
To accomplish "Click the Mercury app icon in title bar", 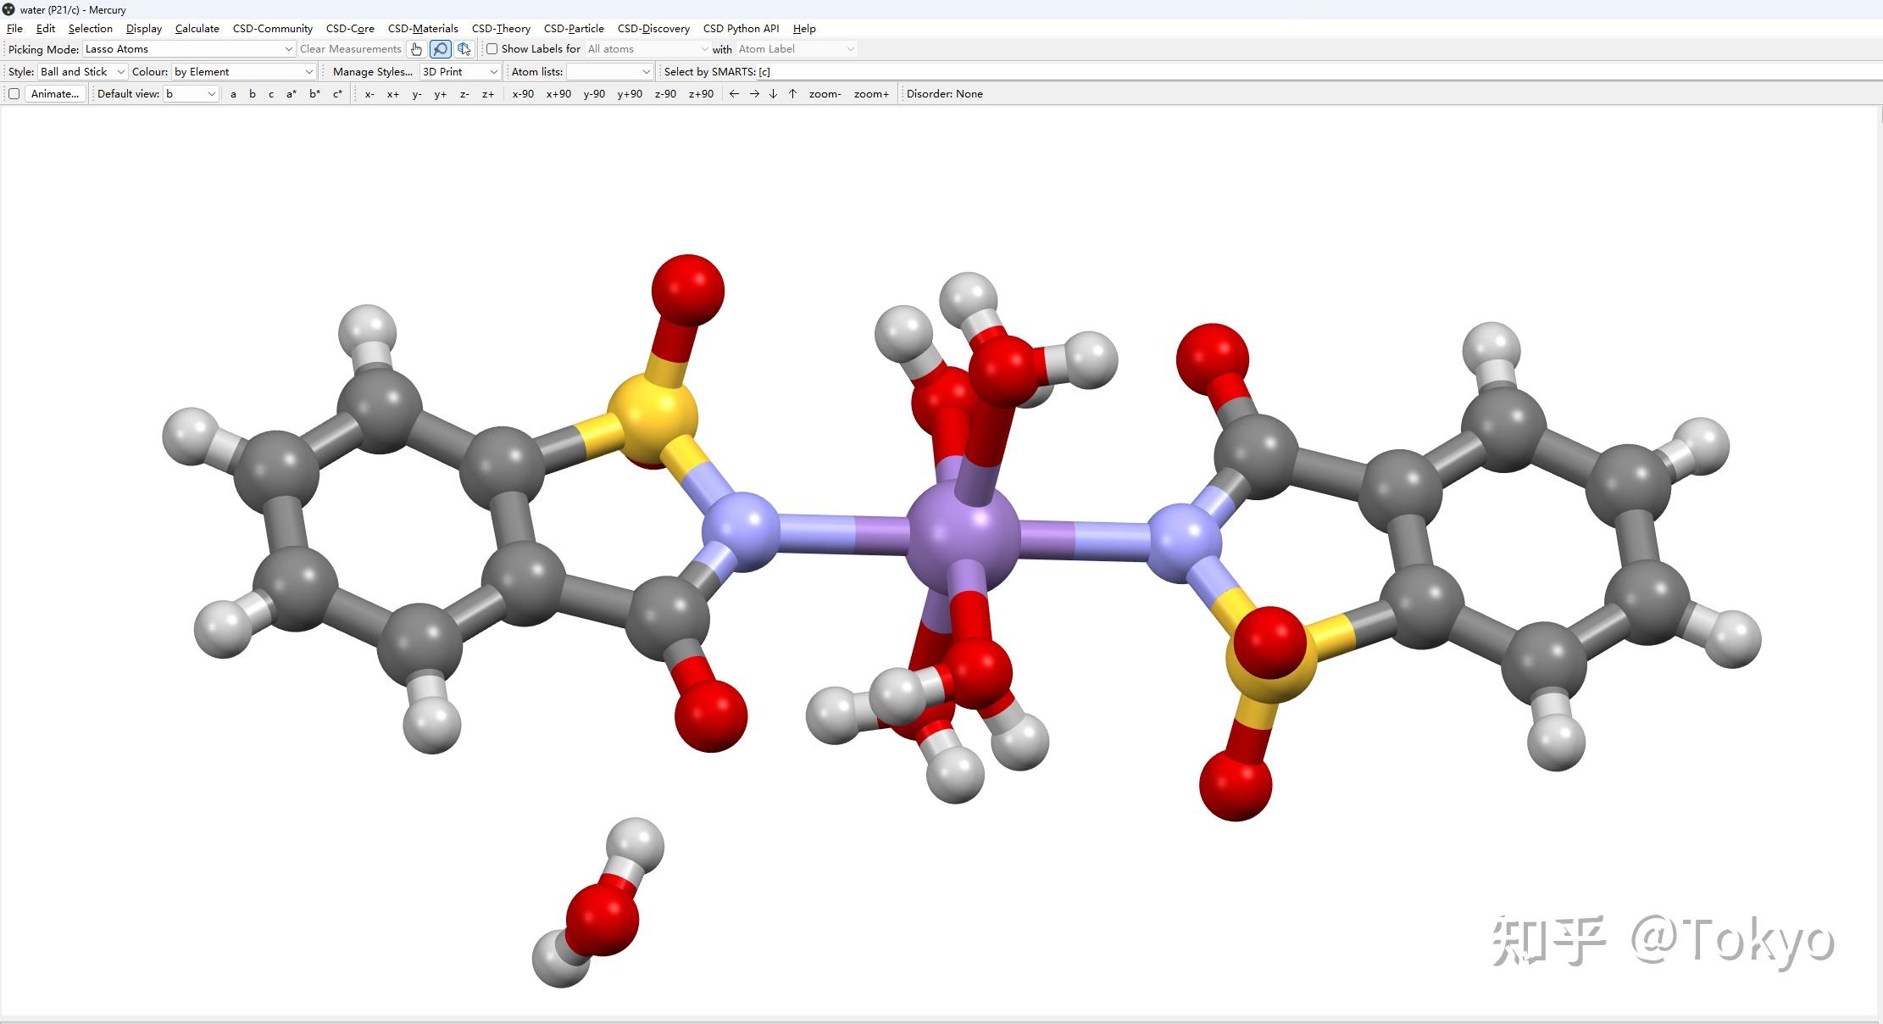I will pos(8,9).
